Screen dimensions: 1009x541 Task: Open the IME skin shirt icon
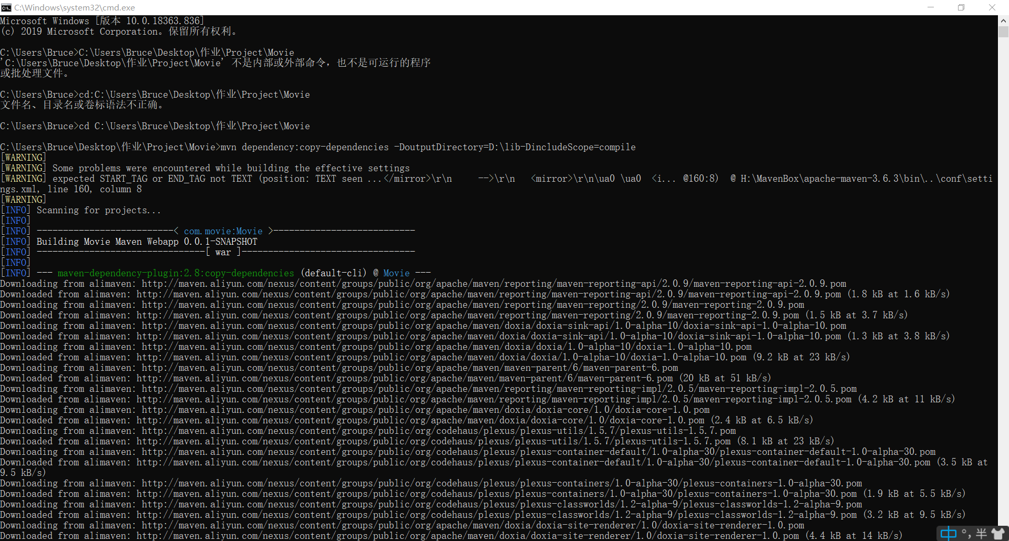[997, 534]
